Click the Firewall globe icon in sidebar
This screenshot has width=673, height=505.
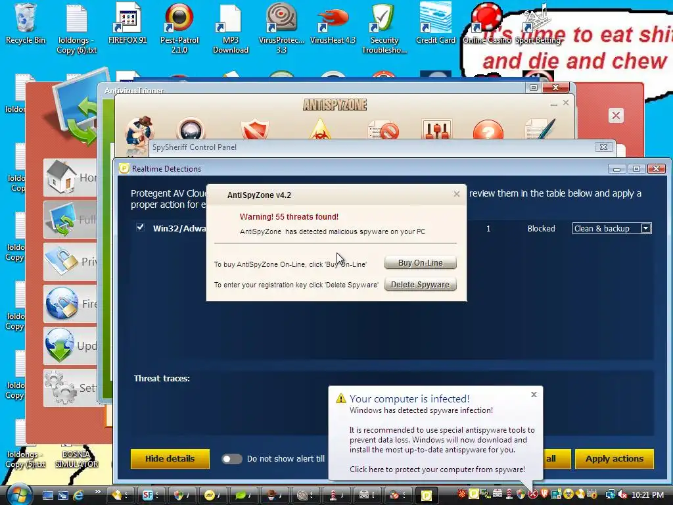tap(62, 304)
